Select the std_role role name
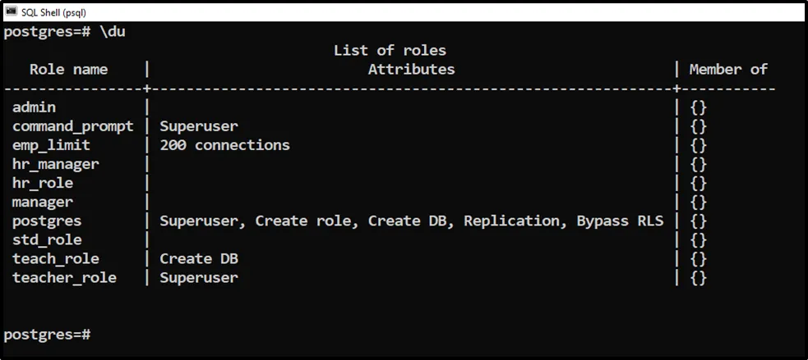808x360 pixels. (x=47, y=239)
